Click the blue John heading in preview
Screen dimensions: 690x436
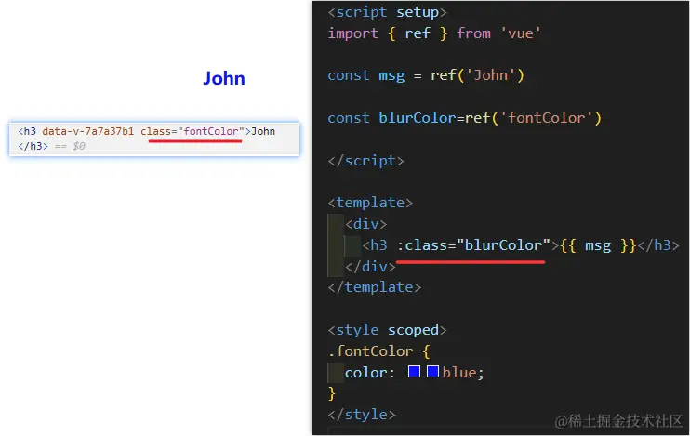click(x=224, y=78)
